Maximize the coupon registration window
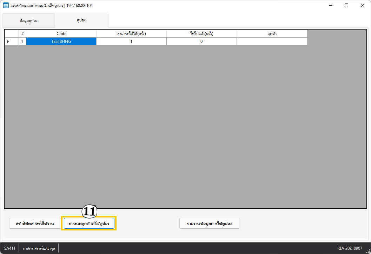The image size is (371, 254). point(346,6)
